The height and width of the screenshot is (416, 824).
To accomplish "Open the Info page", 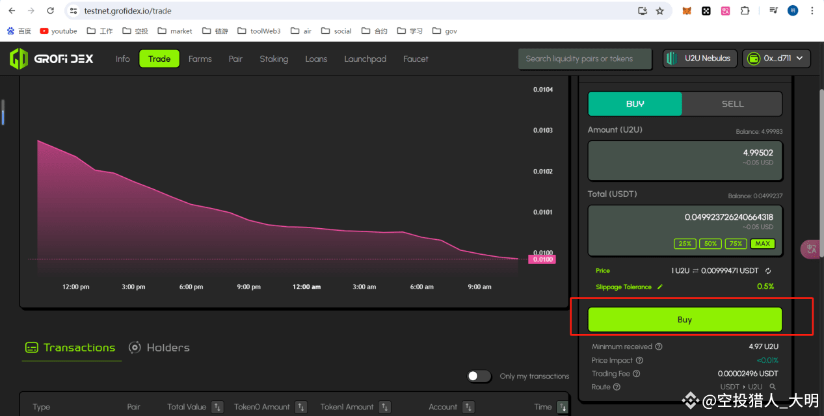I will click(123, 58).
